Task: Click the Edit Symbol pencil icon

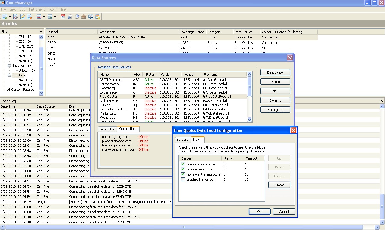Action: coord(23,17)
